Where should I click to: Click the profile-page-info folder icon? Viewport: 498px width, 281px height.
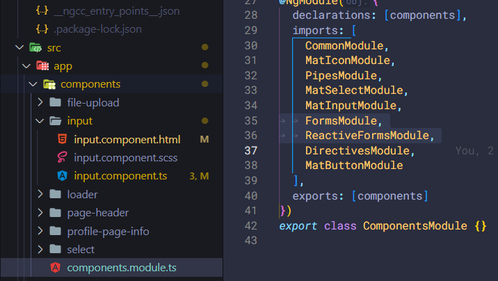(56, 231)
